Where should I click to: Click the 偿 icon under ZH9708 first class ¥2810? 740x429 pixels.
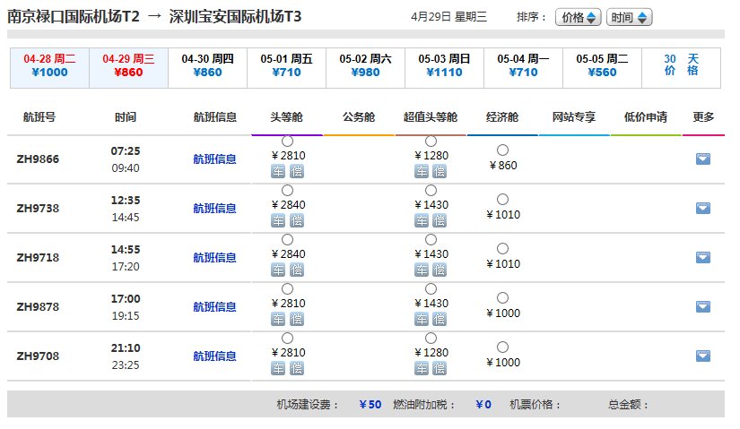pos(296,368)
